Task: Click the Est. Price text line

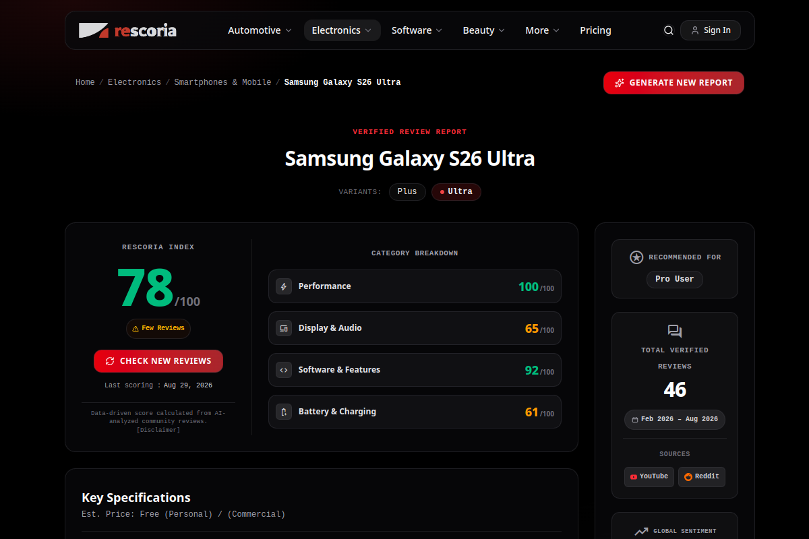Action: (183, 515)
